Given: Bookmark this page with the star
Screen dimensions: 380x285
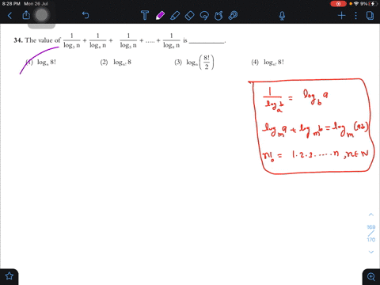Looking at the screenshot, I should tap(9, 276).
